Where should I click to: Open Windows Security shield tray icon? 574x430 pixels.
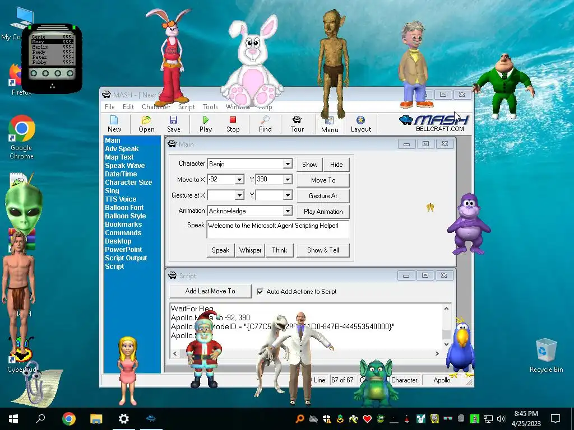(327, 419)
